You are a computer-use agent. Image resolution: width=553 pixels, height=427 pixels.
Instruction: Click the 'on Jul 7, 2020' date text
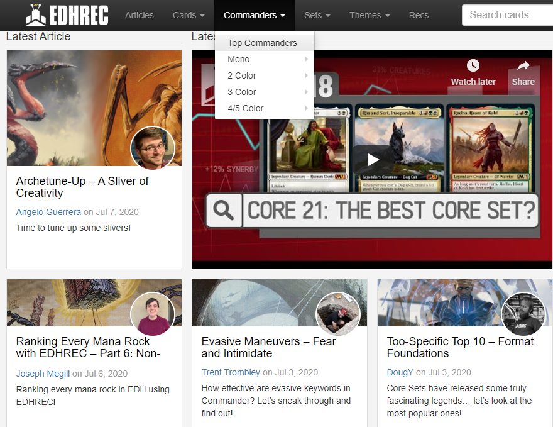tap(111, 212)
